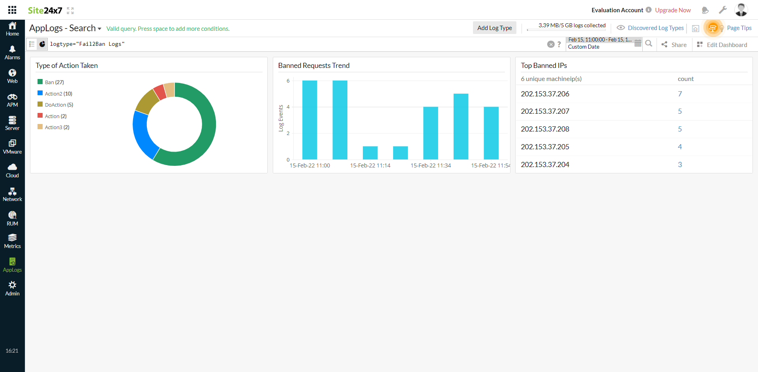
Task: Expand the list view selector in the query bar
Action: [32, 44]
